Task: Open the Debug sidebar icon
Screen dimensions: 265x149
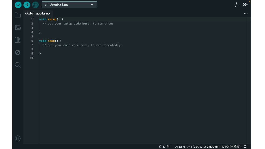Action: point(18,52)
